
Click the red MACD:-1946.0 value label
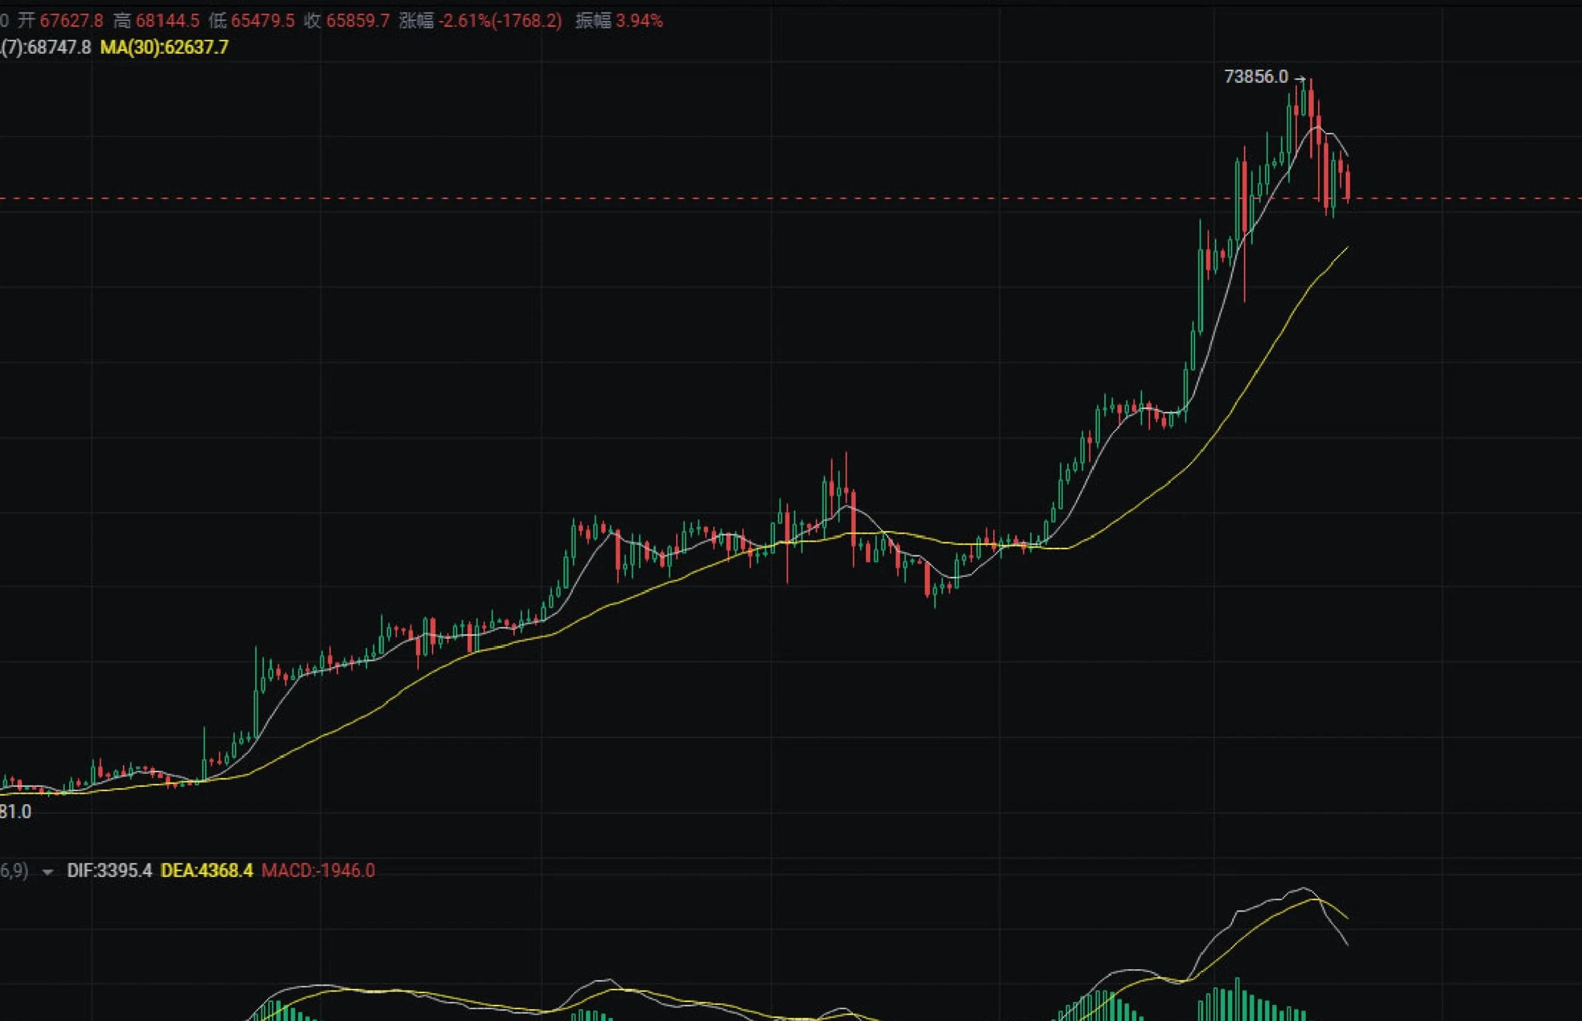pos(318,870)
